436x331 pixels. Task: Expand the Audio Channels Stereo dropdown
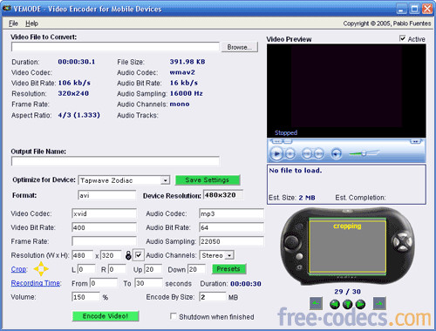click(x=229, y=255)
